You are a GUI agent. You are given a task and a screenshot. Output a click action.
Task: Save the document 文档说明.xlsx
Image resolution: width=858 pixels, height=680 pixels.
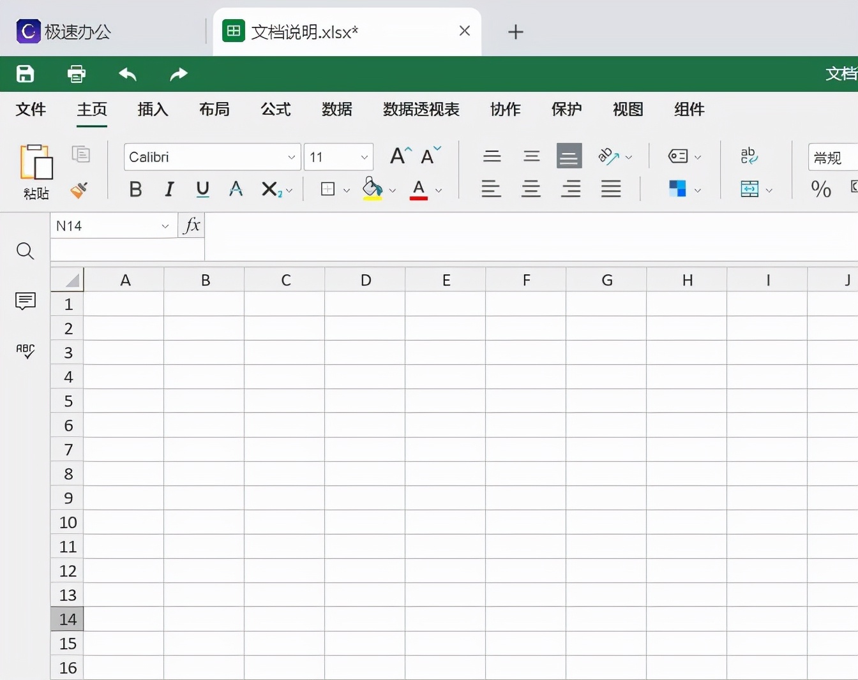coord(25,74)
